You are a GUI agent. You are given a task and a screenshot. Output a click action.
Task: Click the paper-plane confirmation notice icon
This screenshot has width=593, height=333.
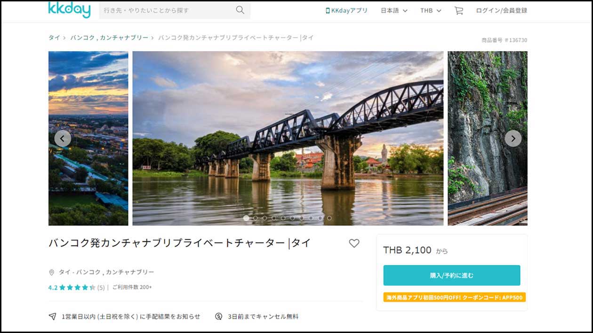(x=52, y=317)
